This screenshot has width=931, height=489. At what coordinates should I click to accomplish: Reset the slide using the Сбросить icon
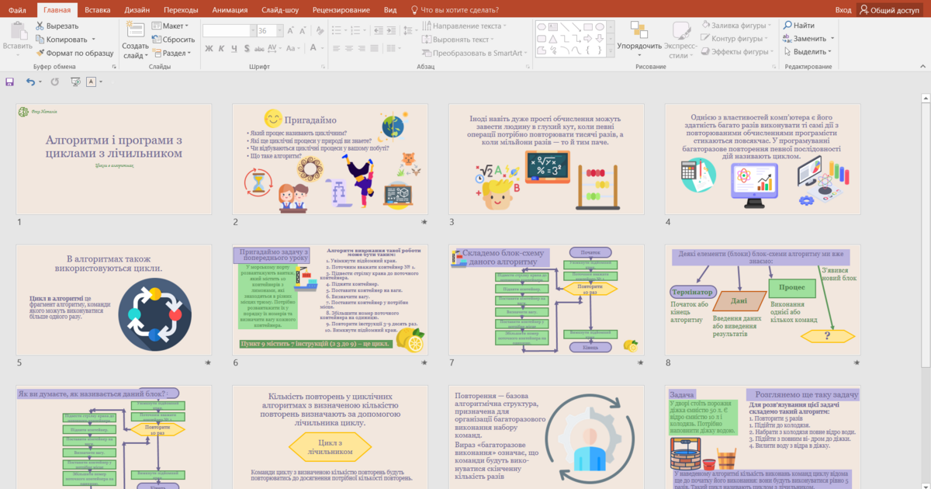(157, 40)
